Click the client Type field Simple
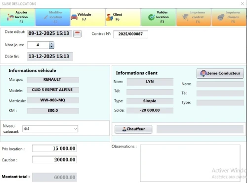Viewport: 247px width, 183px height. (x=150, y=101)
